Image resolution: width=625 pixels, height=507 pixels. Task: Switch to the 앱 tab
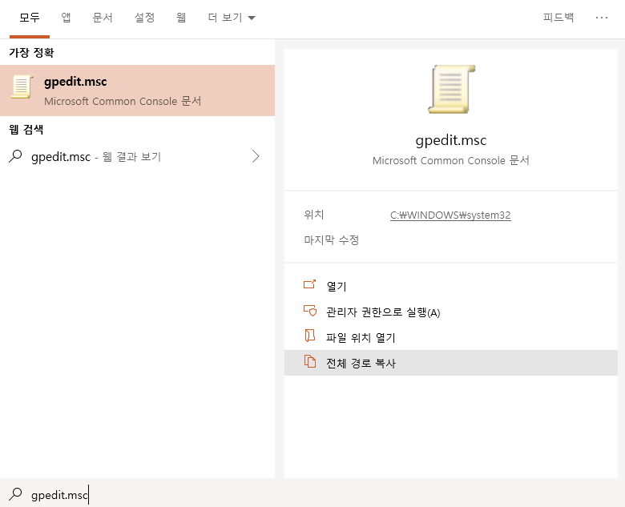pos(66,18)
